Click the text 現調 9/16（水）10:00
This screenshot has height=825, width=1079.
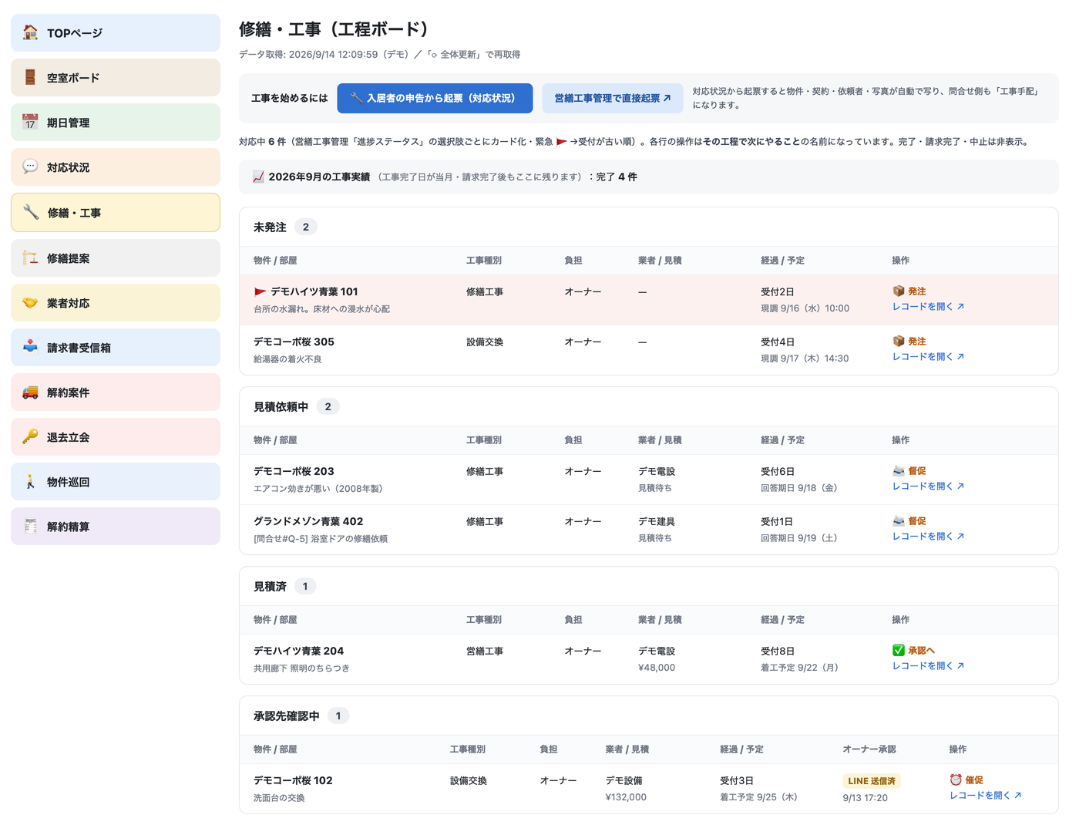(x=805, y=308)
